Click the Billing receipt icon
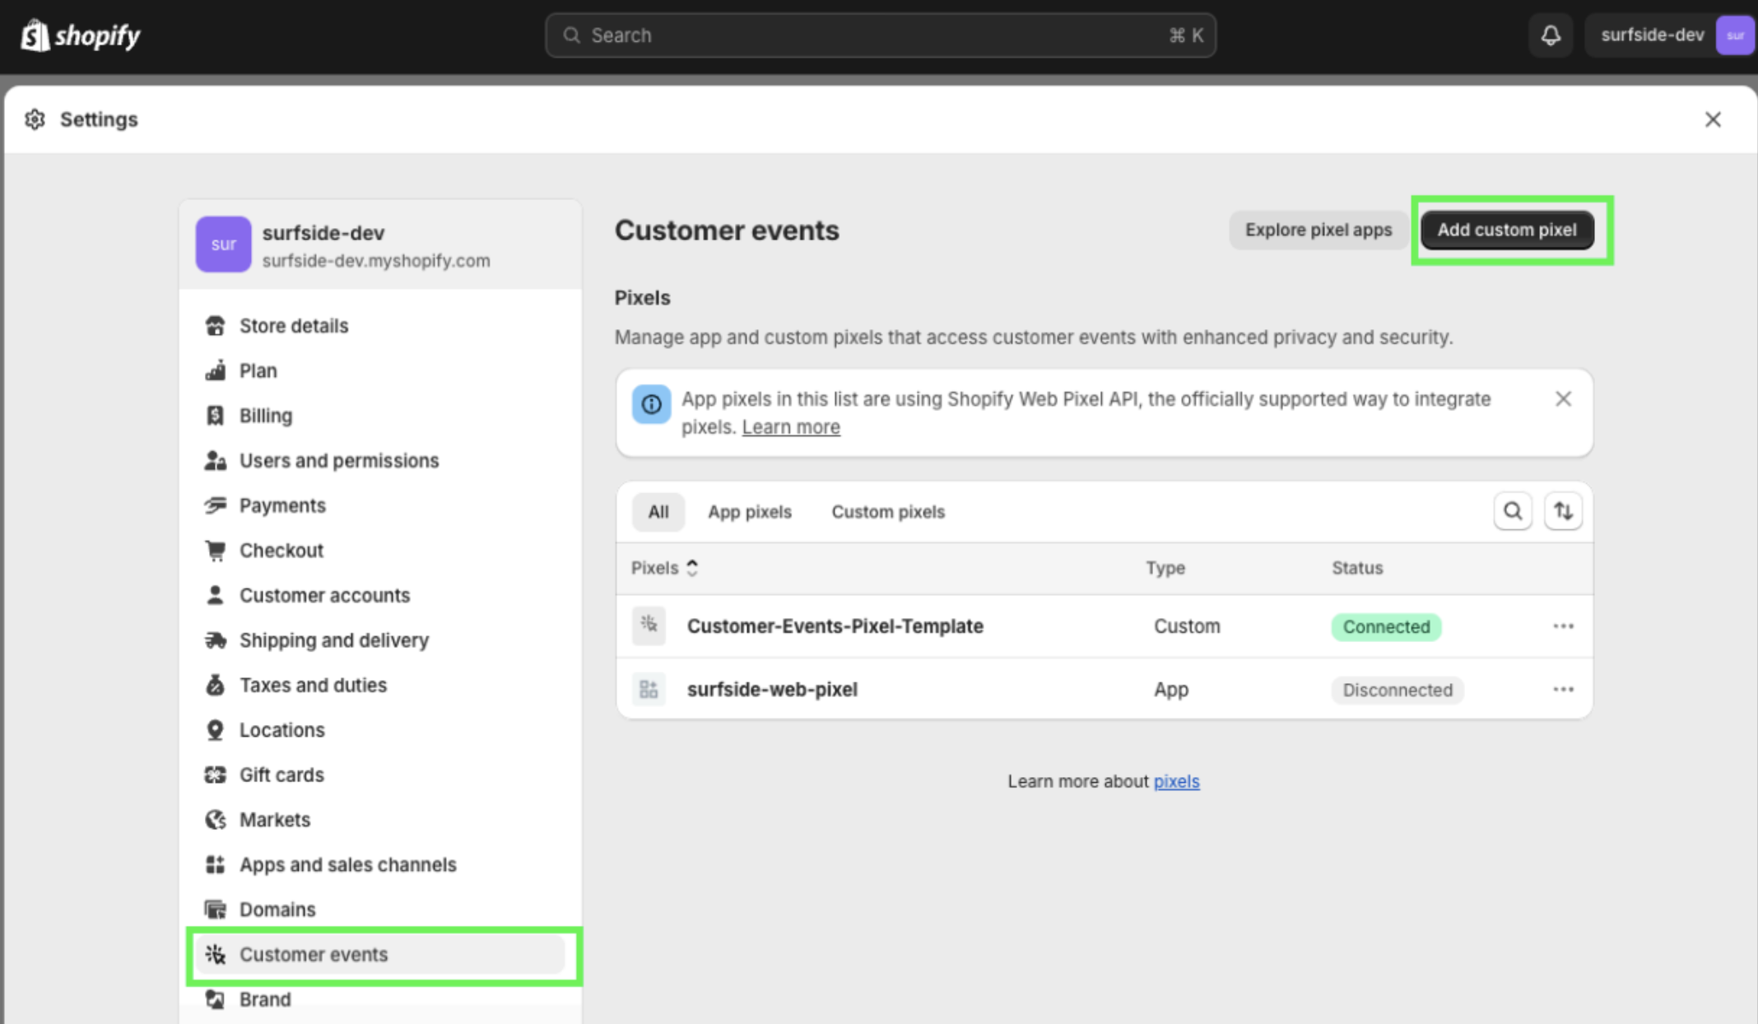The height and width of the screenshot is (1024, 1758). 215,416
